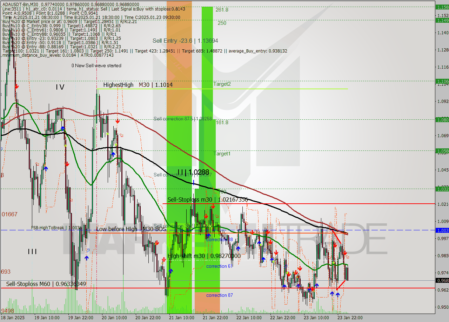The width and height of the screenshot is (449, 322).
Task: Select the 'Sell correction 87.5 | 1.08258' label
Action: [183, 119]
